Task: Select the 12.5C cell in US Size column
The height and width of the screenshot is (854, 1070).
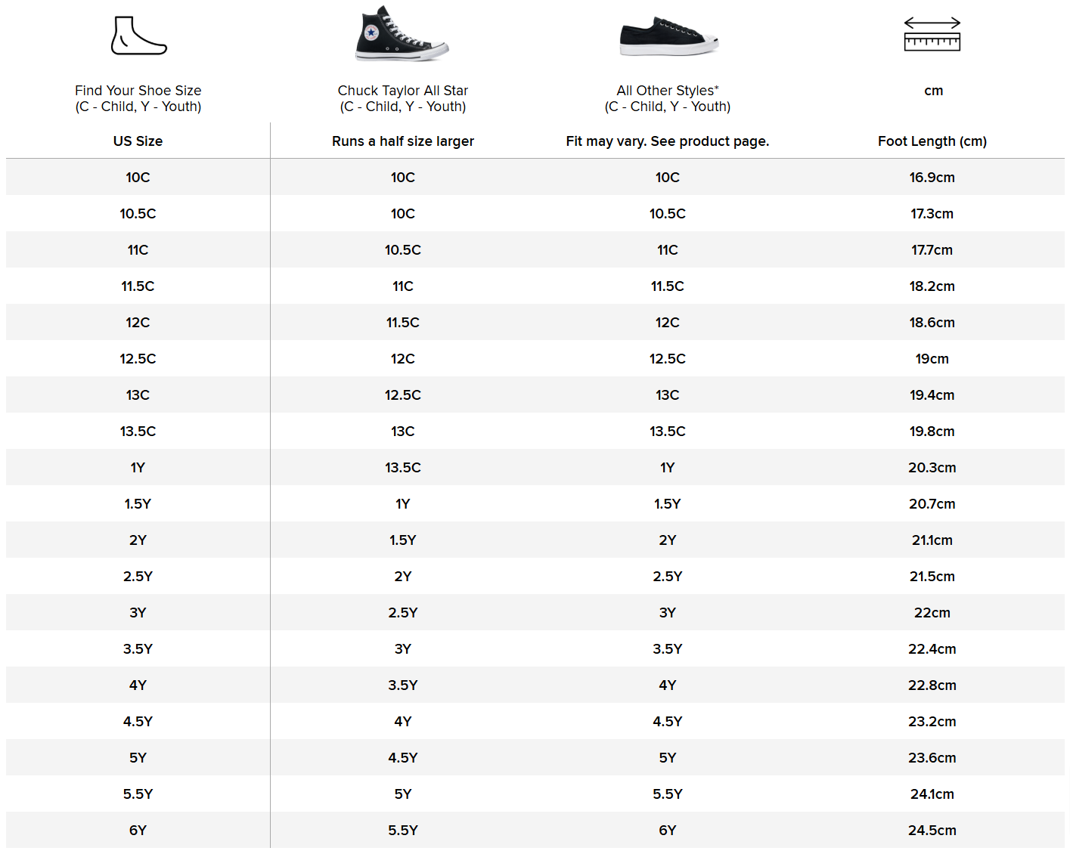Action: [138, 359]
